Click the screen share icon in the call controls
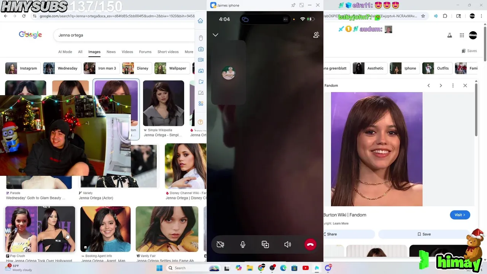 [x=265, y=244]
